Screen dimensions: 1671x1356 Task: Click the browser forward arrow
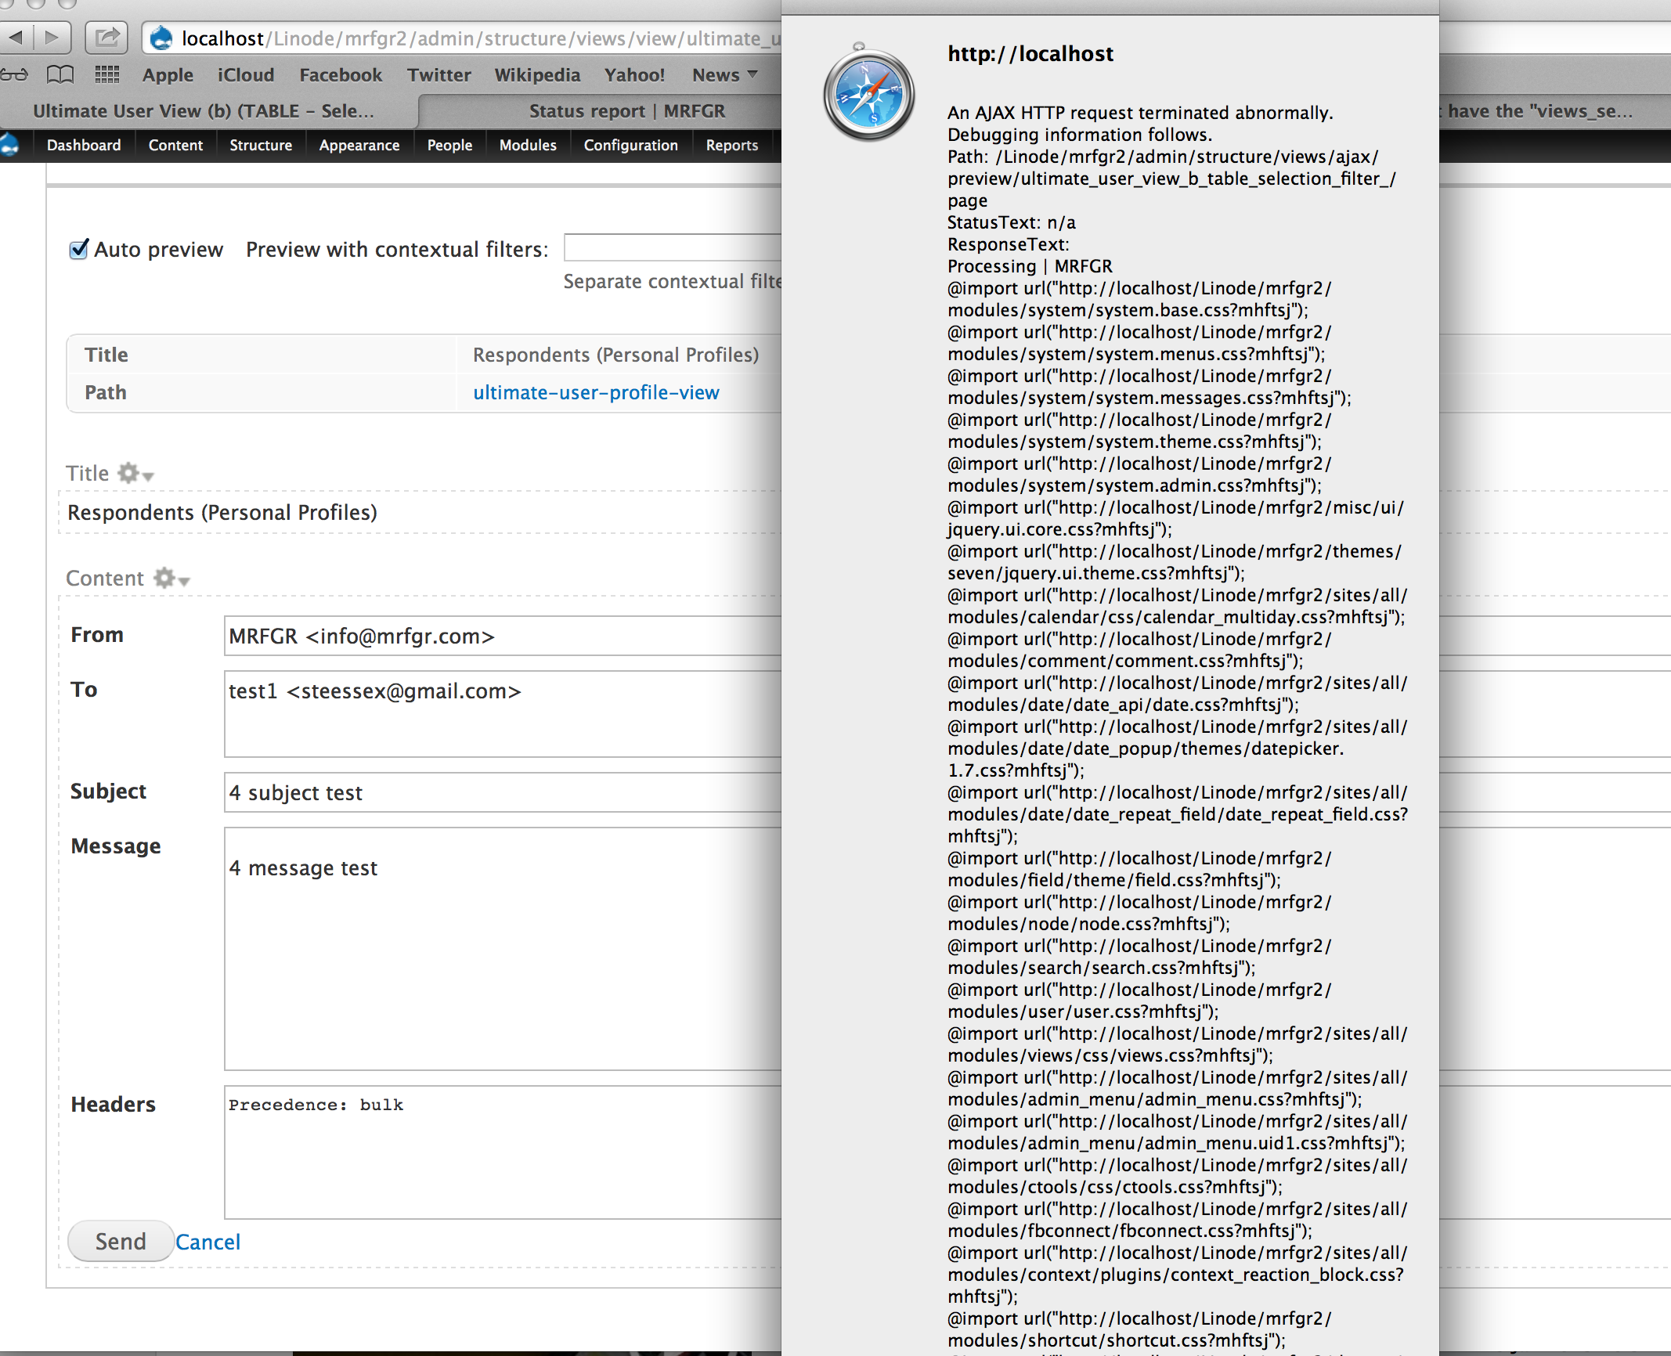52,37
